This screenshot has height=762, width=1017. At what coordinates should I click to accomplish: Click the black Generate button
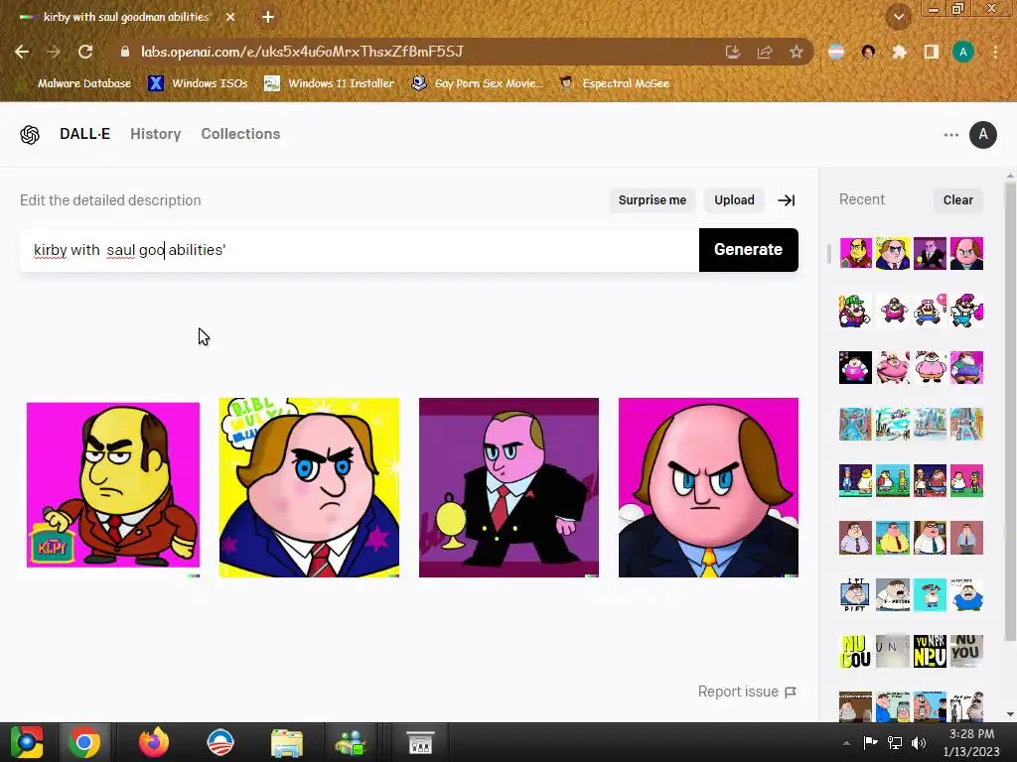click(749, 249)
